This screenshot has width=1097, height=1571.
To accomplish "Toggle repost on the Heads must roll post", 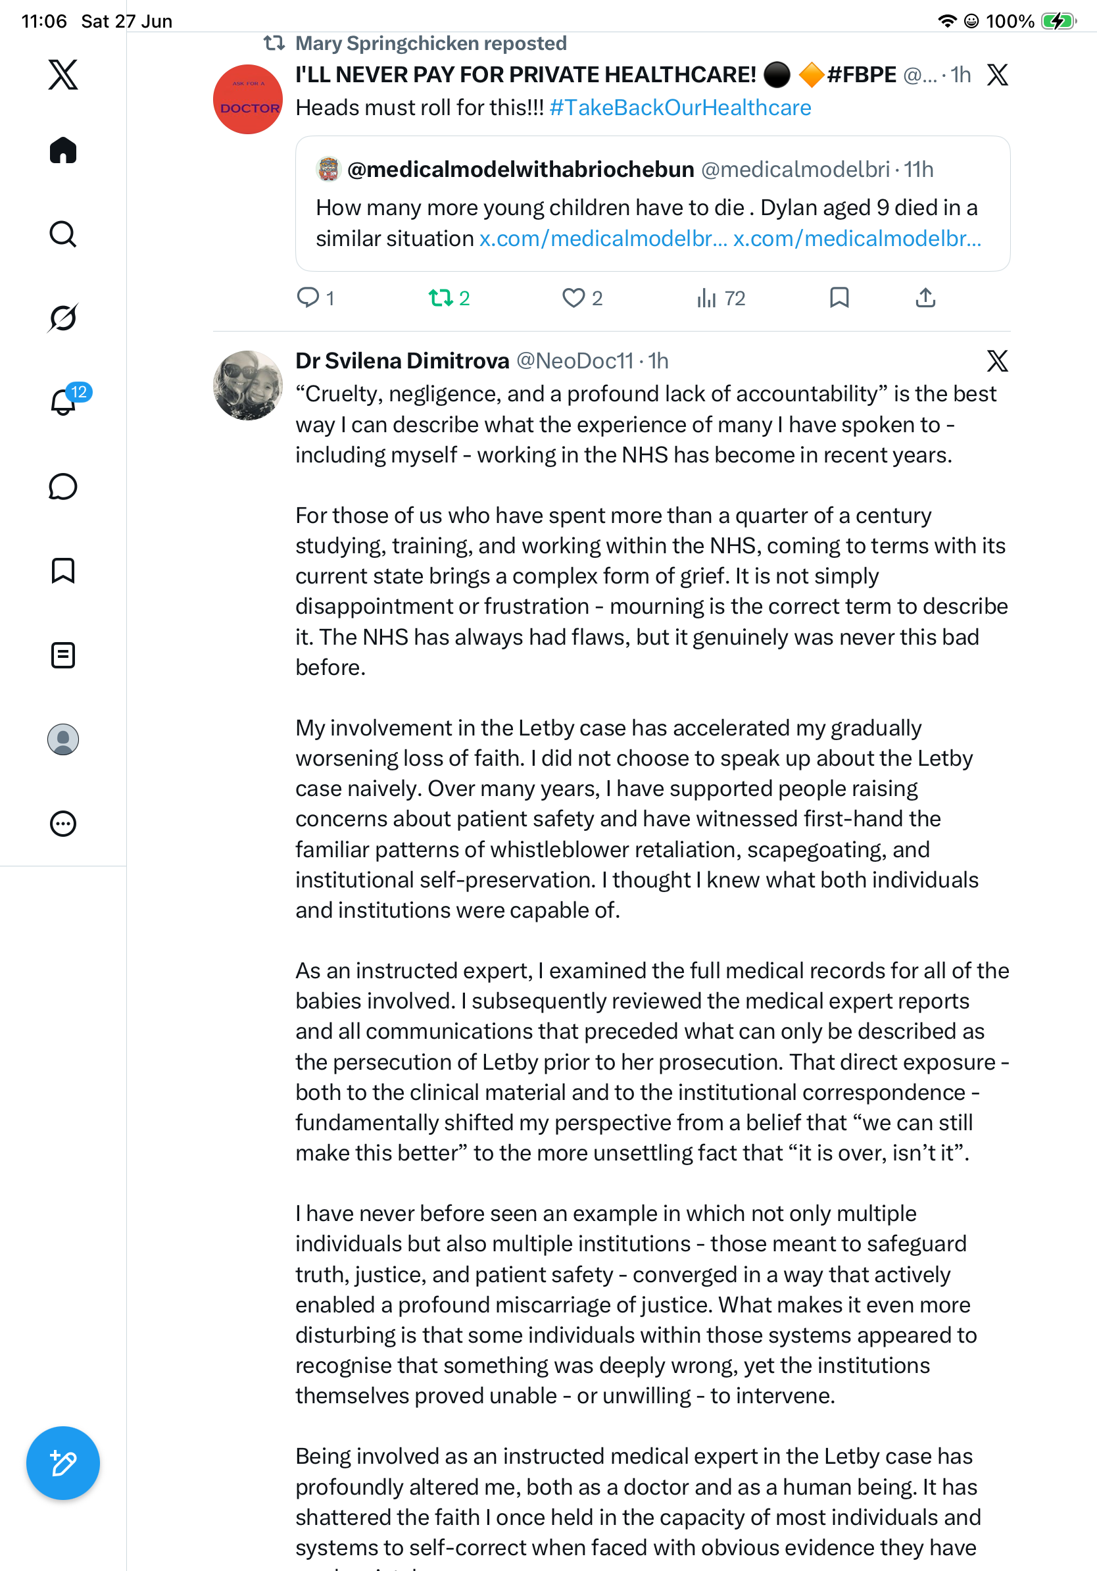I will [x=449, y=297].
